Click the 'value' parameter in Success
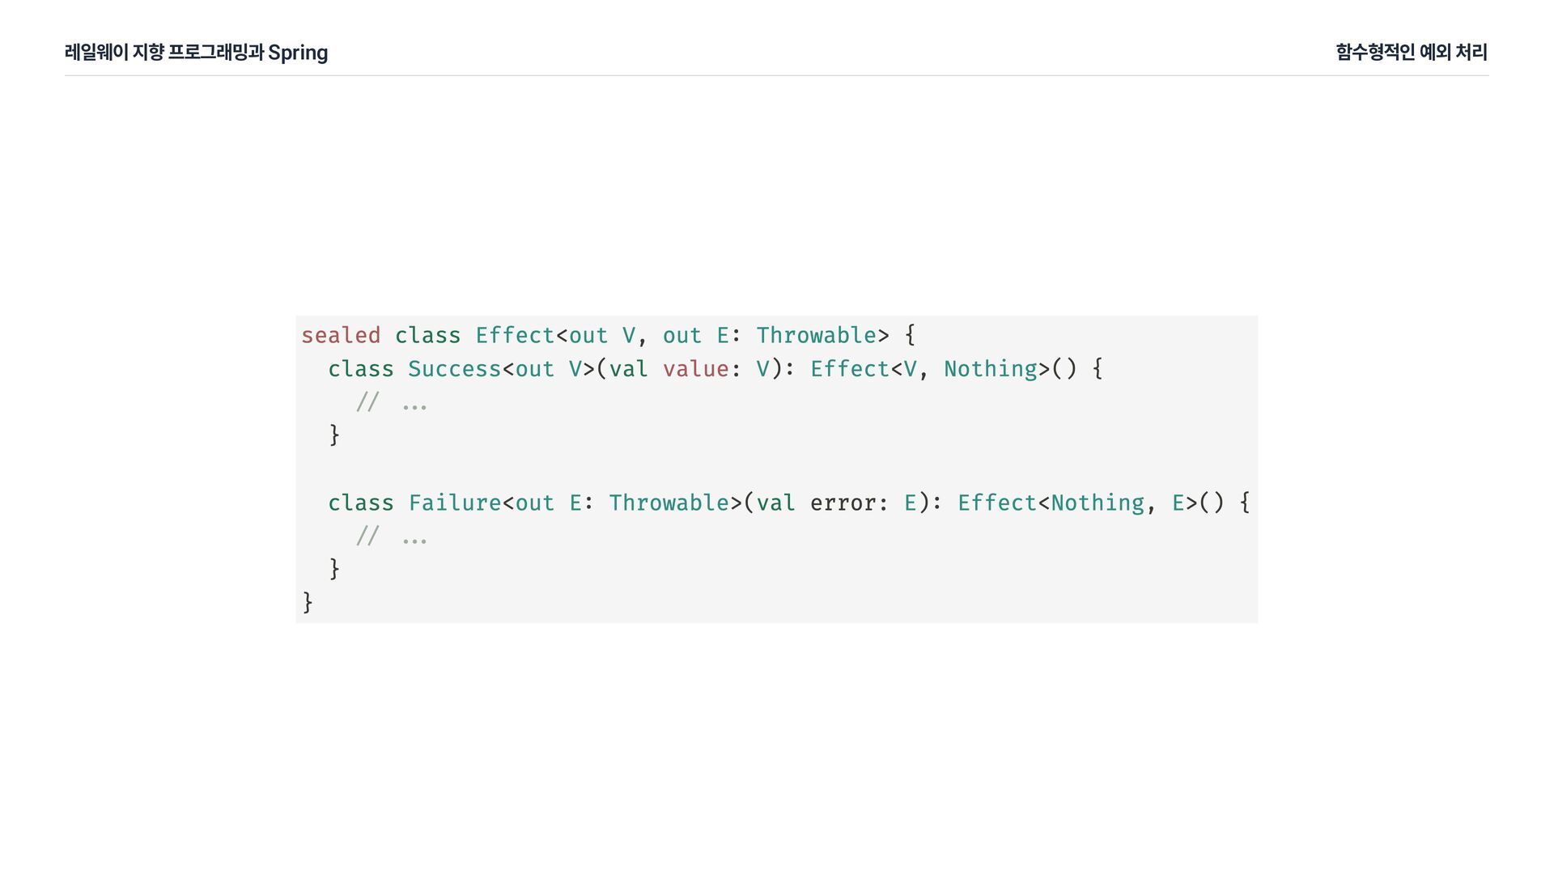 tap(696, 369)
